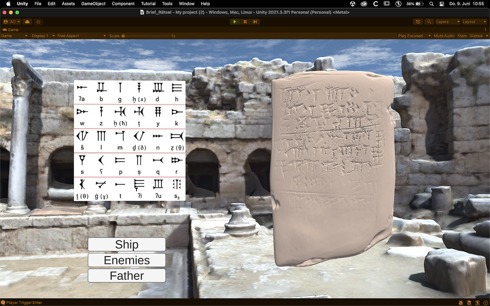Open the Unity cloud services icon
This screenshot has width=490, height=306.
click(x=27, y=22)
